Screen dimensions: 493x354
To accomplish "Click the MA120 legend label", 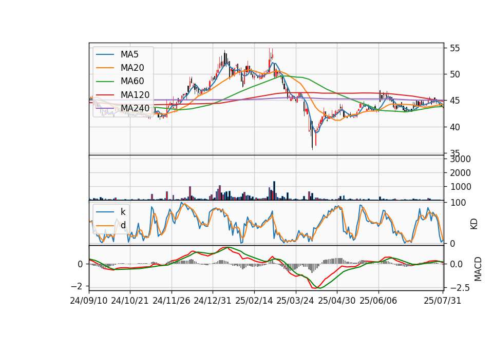I will click(135, 94).
